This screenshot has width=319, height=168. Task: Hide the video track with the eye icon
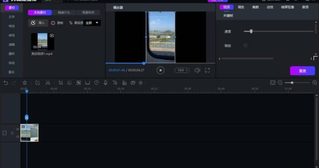(17, 129)
